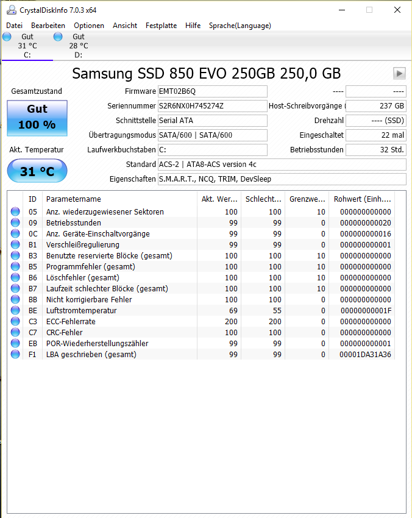Click status orb of Verschleißregulierung row
The width and height of the screenshot is (412, 518).
point(15,244)
